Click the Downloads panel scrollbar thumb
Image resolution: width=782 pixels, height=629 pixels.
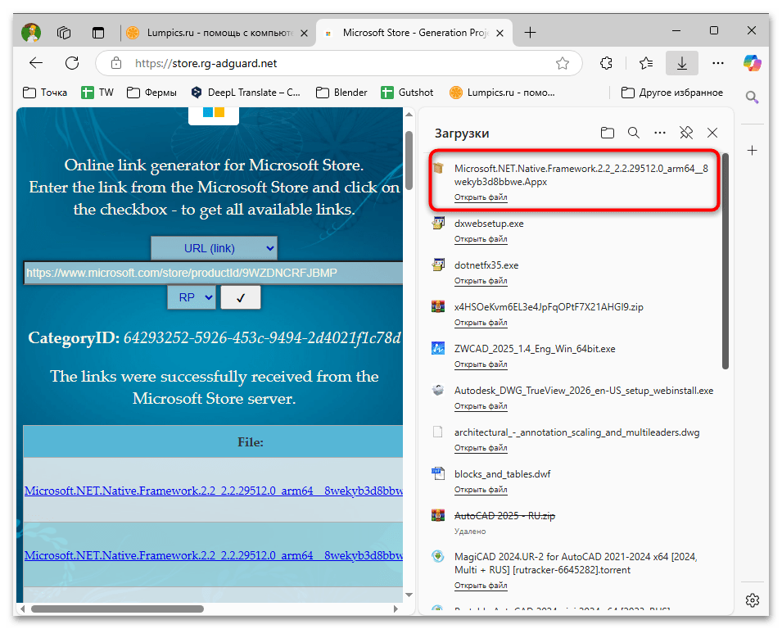coord(725,261)
